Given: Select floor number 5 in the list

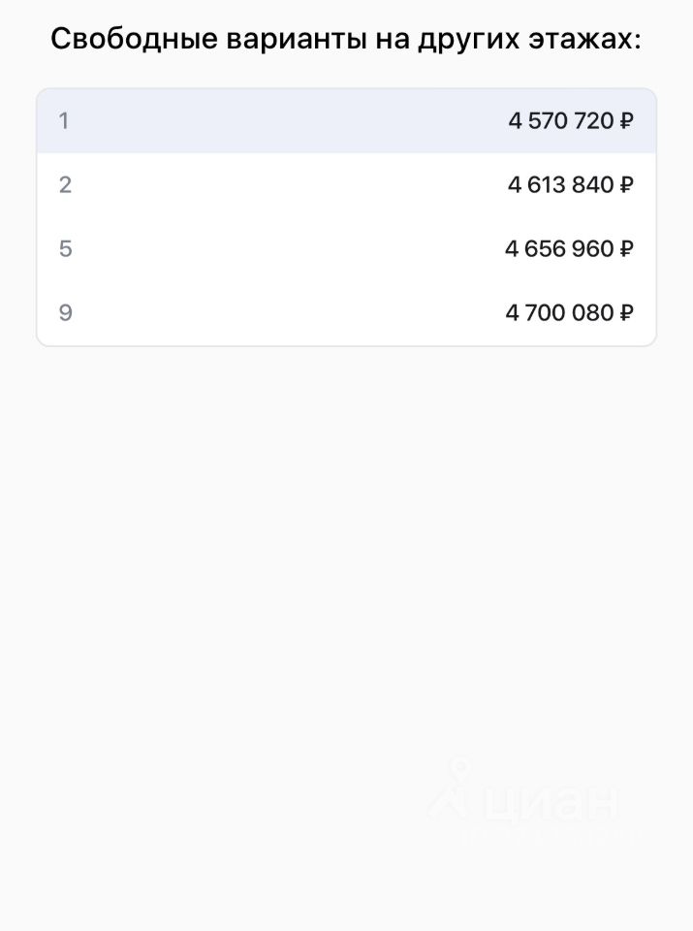Looking at the screenshot, I should click(x=65, y=249).
